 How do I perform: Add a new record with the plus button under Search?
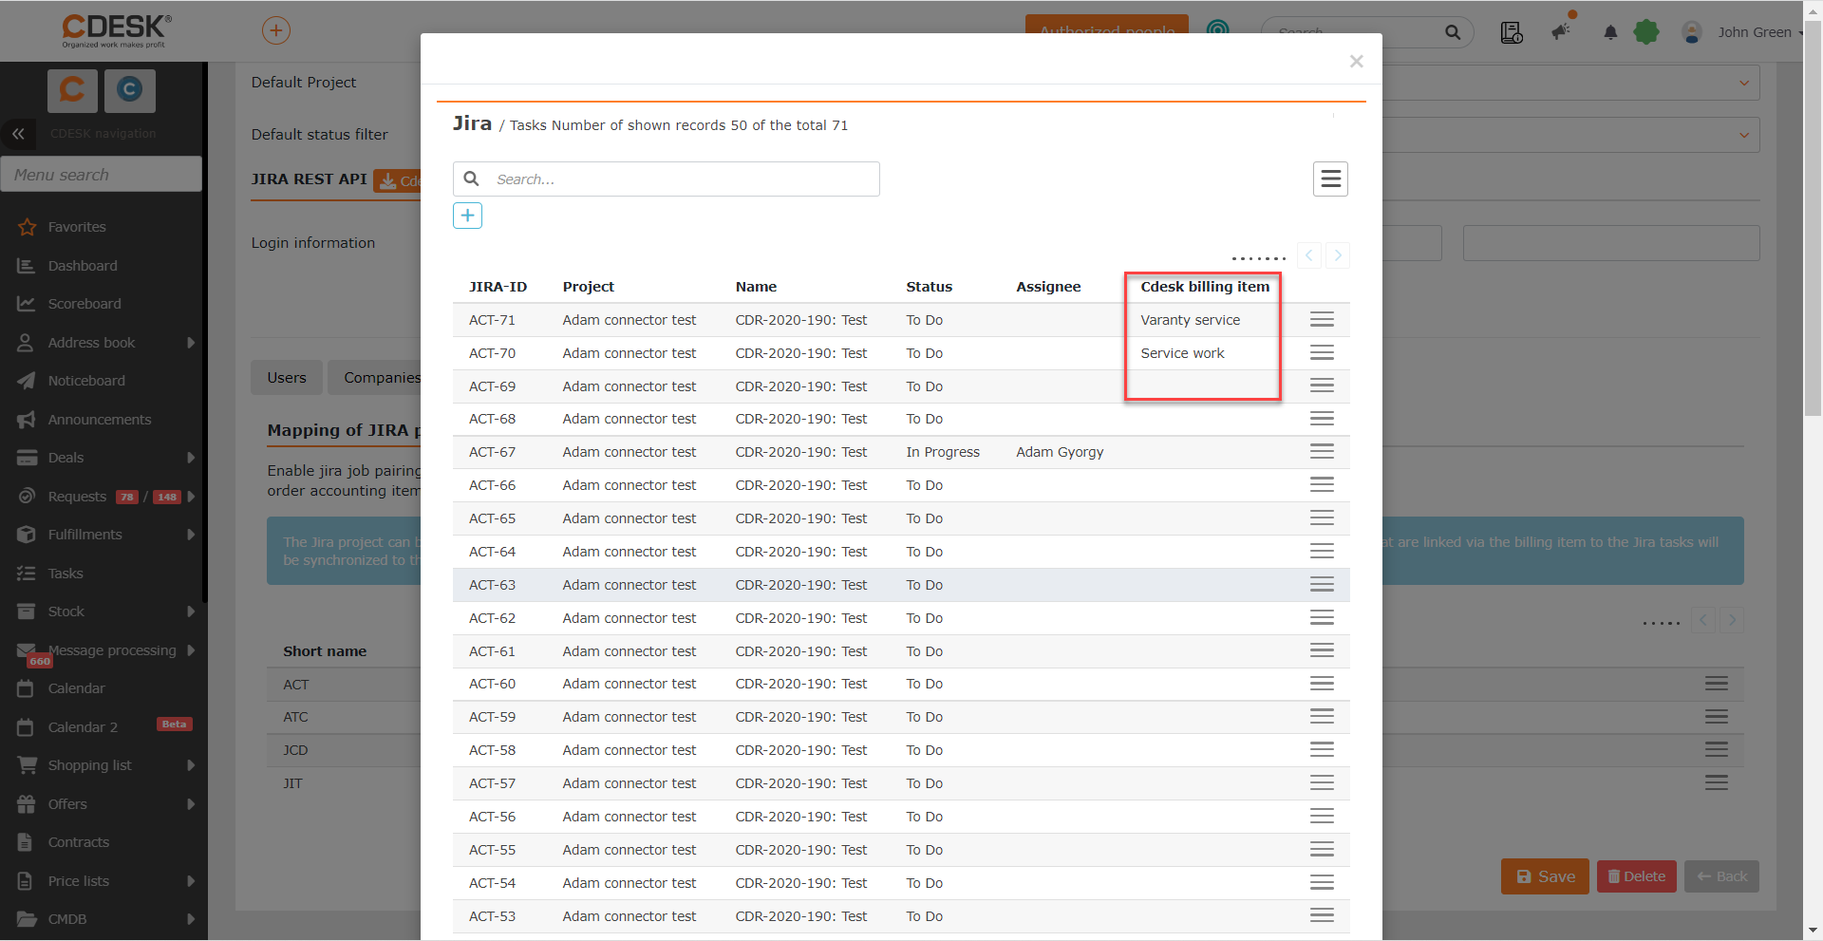click(467, 216)
